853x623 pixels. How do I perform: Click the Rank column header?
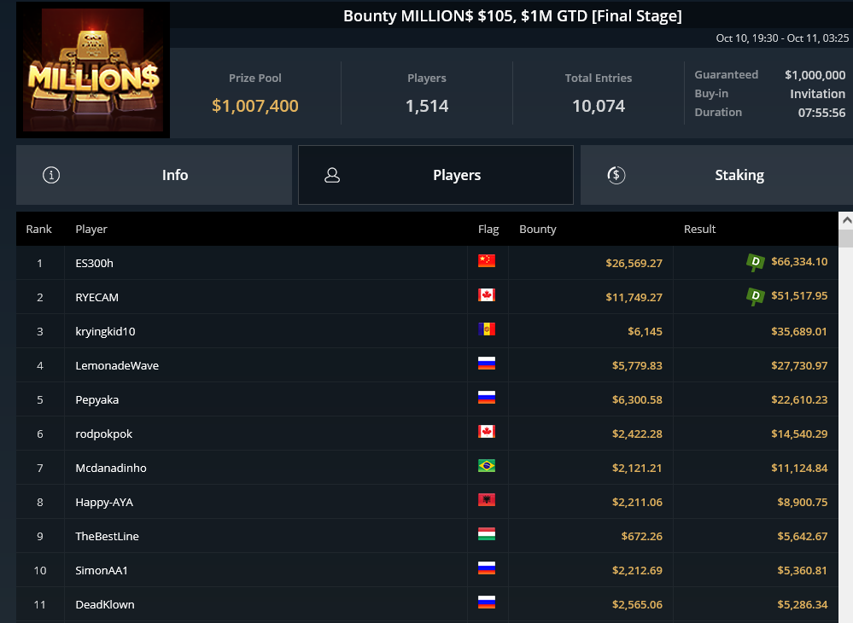coord(38,229)
